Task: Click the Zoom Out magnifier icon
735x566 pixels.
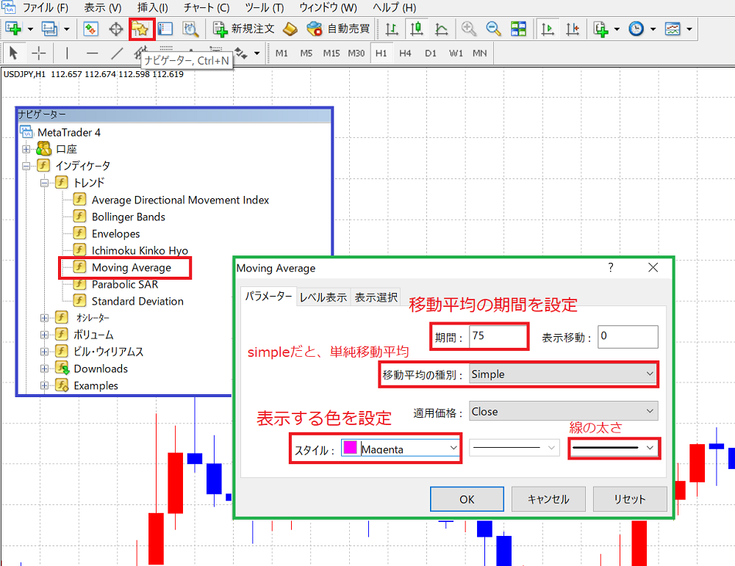Action: click(493, 29)
